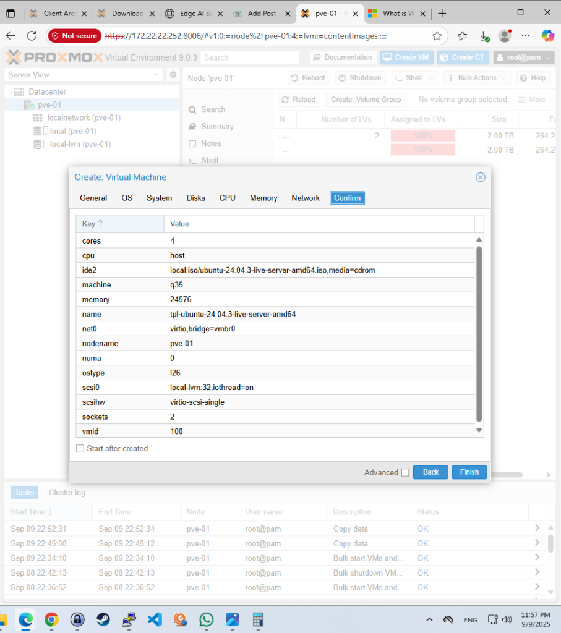Image resolution: width=561 pixels, height=633 pixels.
Task: Switch to the Network tab
Action: (306, 198)
